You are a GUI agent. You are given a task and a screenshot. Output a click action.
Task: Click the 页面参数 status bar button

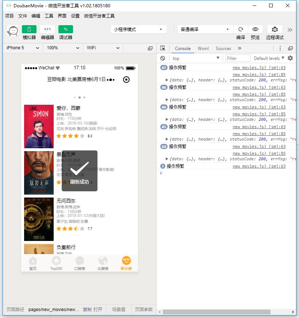tap(144, 310)
